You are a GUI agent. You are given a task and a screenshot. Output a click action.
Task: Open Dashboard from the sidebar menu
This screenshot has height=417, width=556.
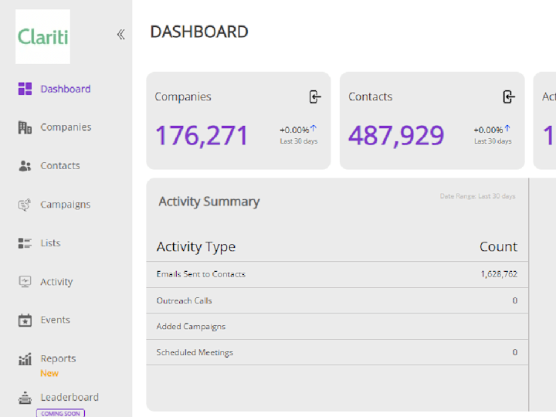(x=66, y=89)
